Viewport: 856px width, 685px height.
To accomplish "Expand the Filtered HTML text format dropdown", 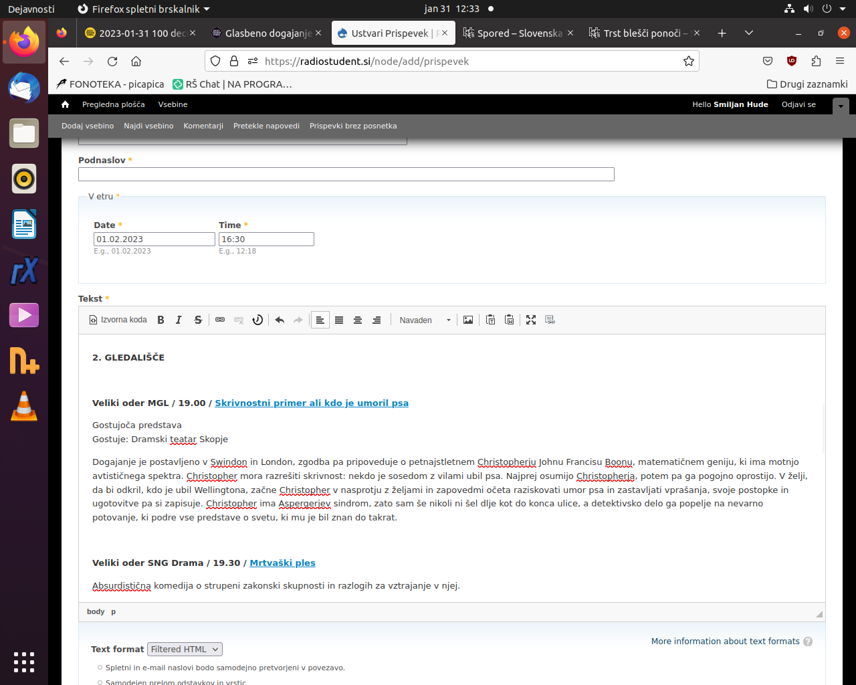I will click(185, 650).
